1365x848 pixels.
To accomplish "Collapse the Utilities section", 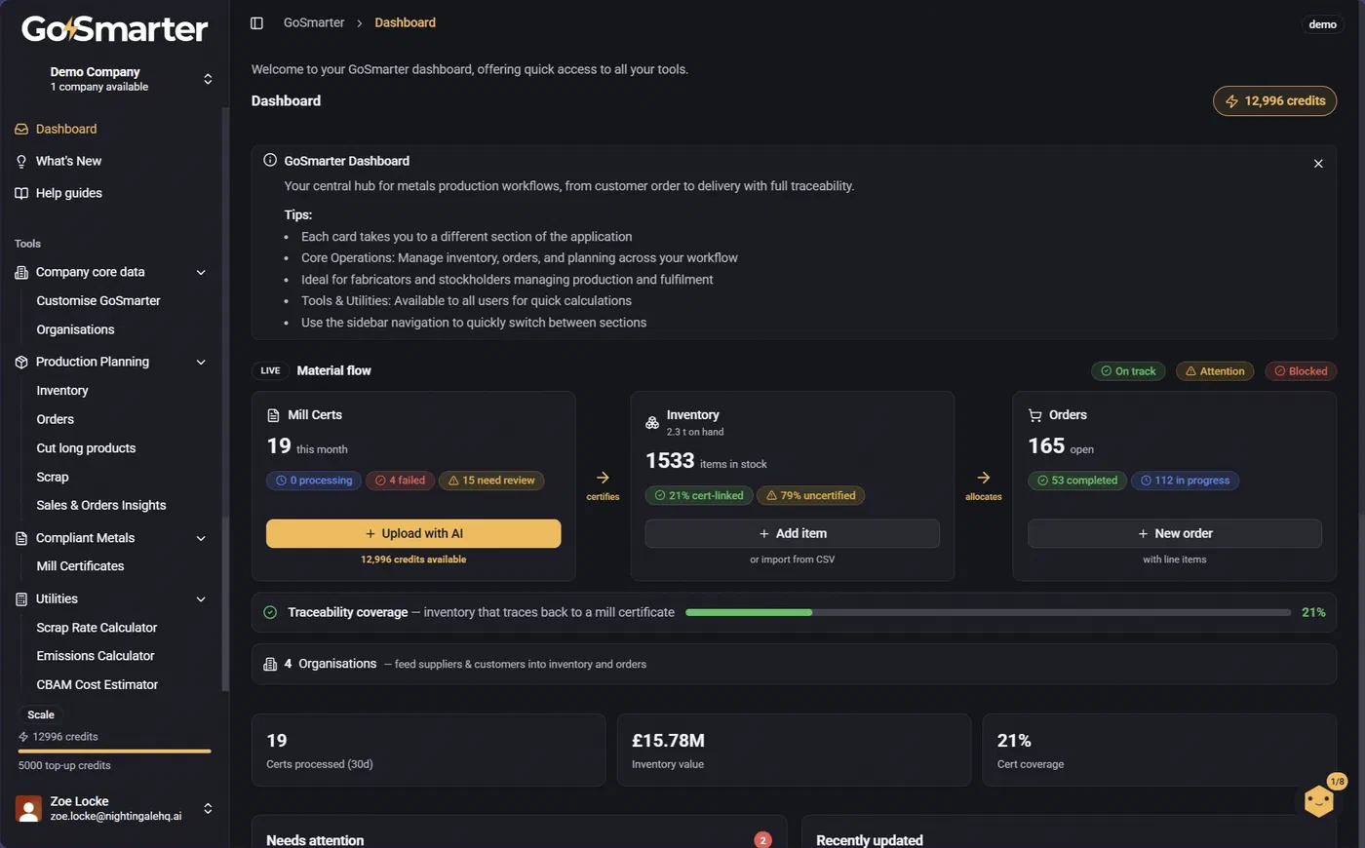I will [x=201, y=598].
